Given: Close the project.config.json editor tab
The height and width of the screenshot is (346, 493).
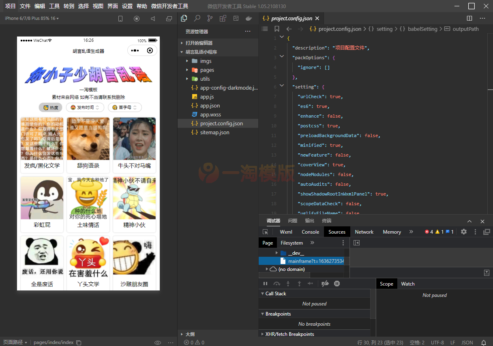Looking at the screenshot, I should pyautogui.click(x=317, y=18).
